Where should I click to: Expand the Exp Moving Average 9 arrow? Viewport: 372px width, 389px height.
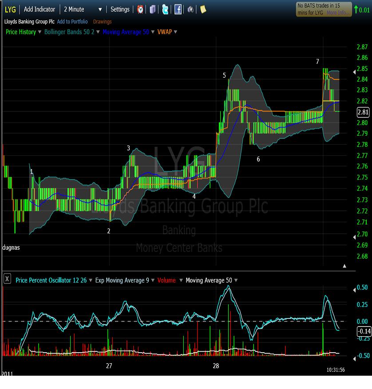pos(153,280)
